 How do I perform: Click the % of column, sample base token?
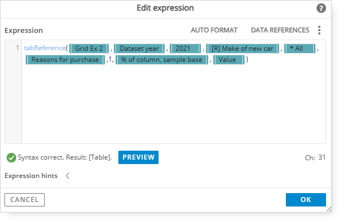[x=162, y=60]
